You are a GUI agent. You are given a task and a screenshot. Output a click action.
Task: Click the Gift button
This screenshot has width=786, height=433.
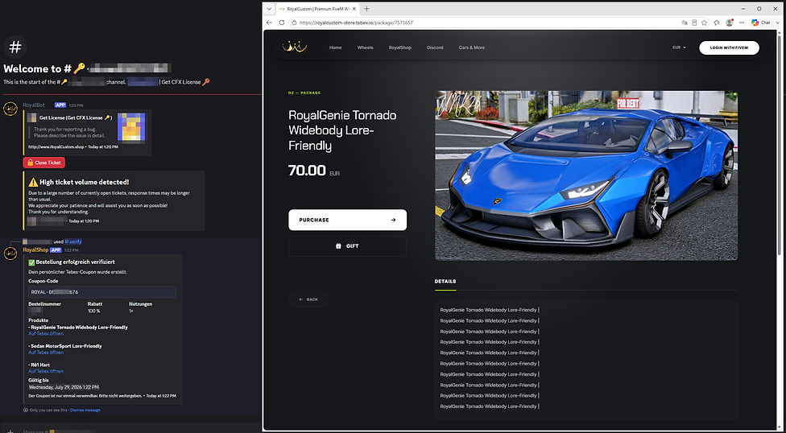(347, 246)
